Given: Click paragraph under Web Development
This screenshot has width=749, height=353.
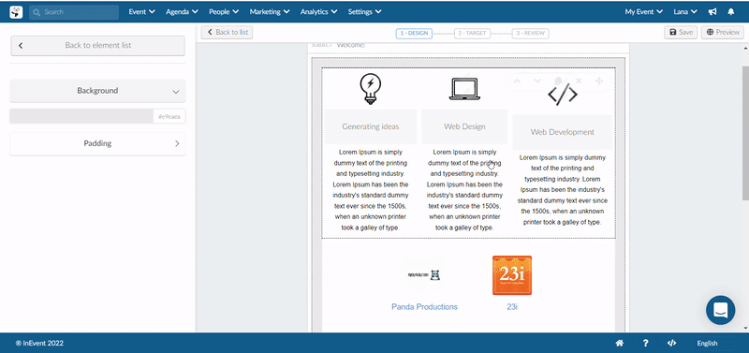Looking at the screenshot, I should tap(563, 190).
